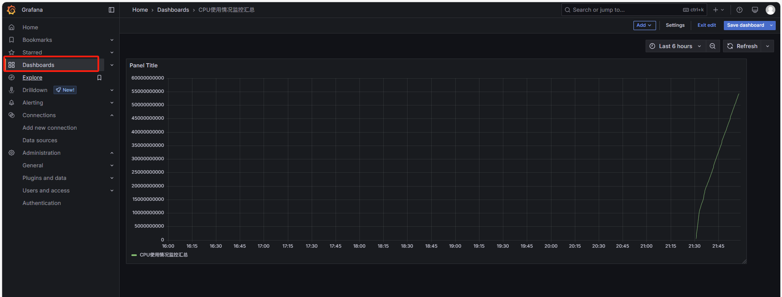Open Explore in sidebar
The width and height of the screenshot is (782, 297).
coord(32,77)
